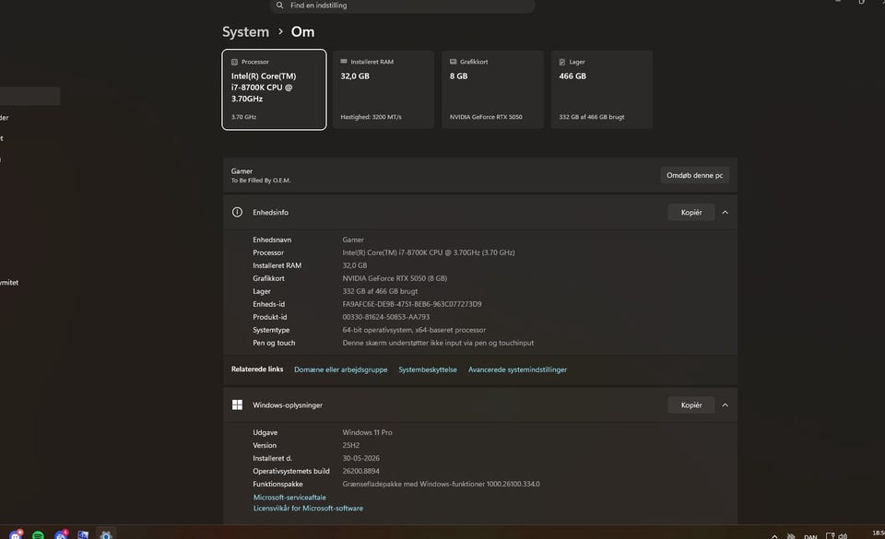
Task: Click the '332 GB af 466 GB brugt' row value
Action: click(380, 291)
